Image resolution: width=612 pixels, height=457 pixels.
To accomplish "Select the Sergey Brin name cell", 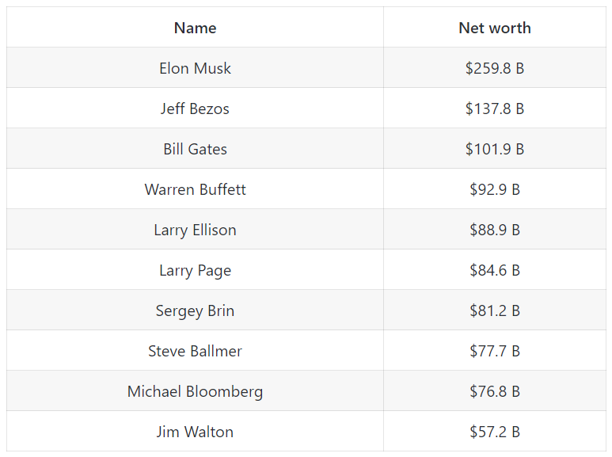I will pos(195,310).
